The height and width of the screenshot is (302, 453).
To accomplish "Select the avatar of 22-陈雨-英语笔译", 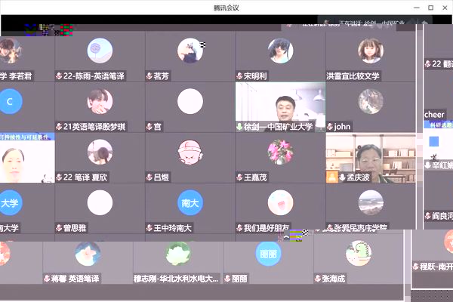I will (x=100, y=51).
